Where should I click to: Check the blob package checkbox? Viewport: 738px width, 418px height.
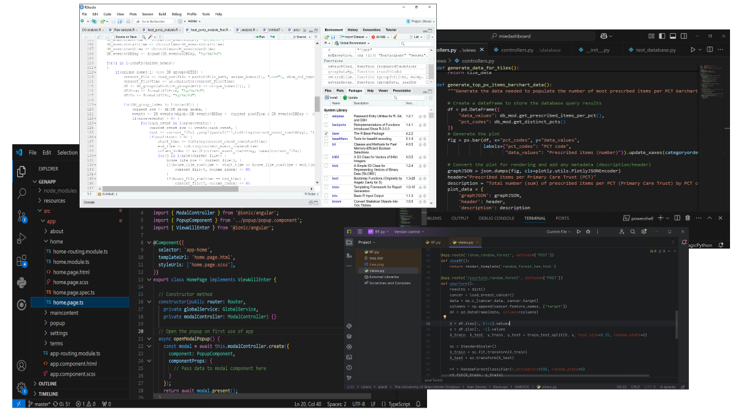click(x=327, y=166)
